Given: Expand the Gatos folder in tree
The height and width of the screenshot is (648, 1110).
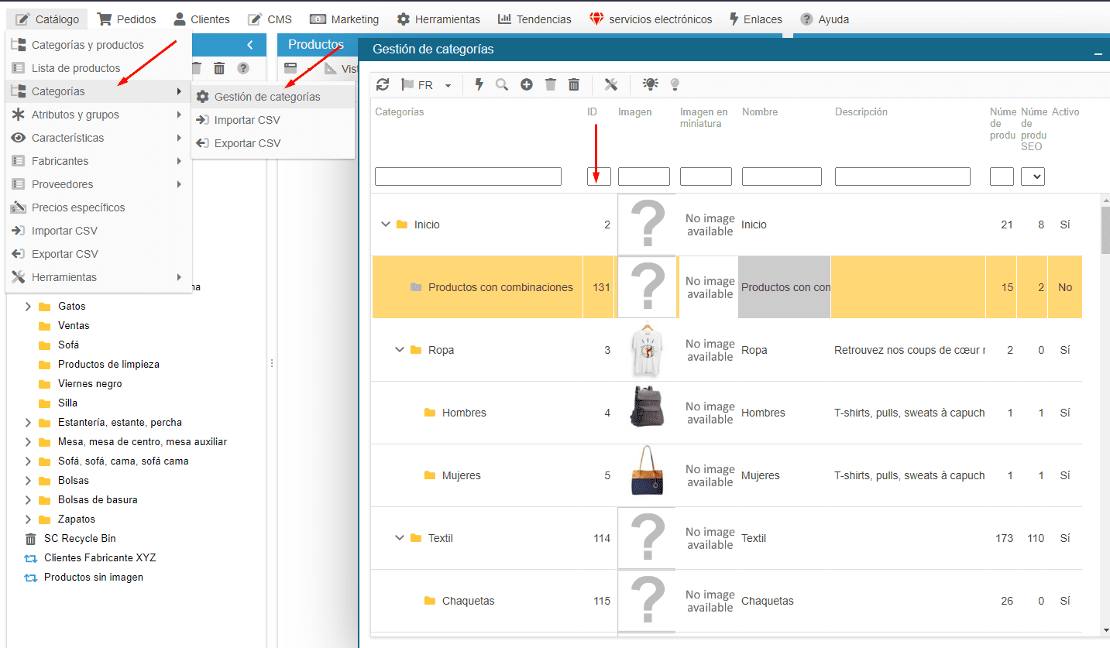Looking at the screenshot, I should pyautogui.click(x=28, y=307).
